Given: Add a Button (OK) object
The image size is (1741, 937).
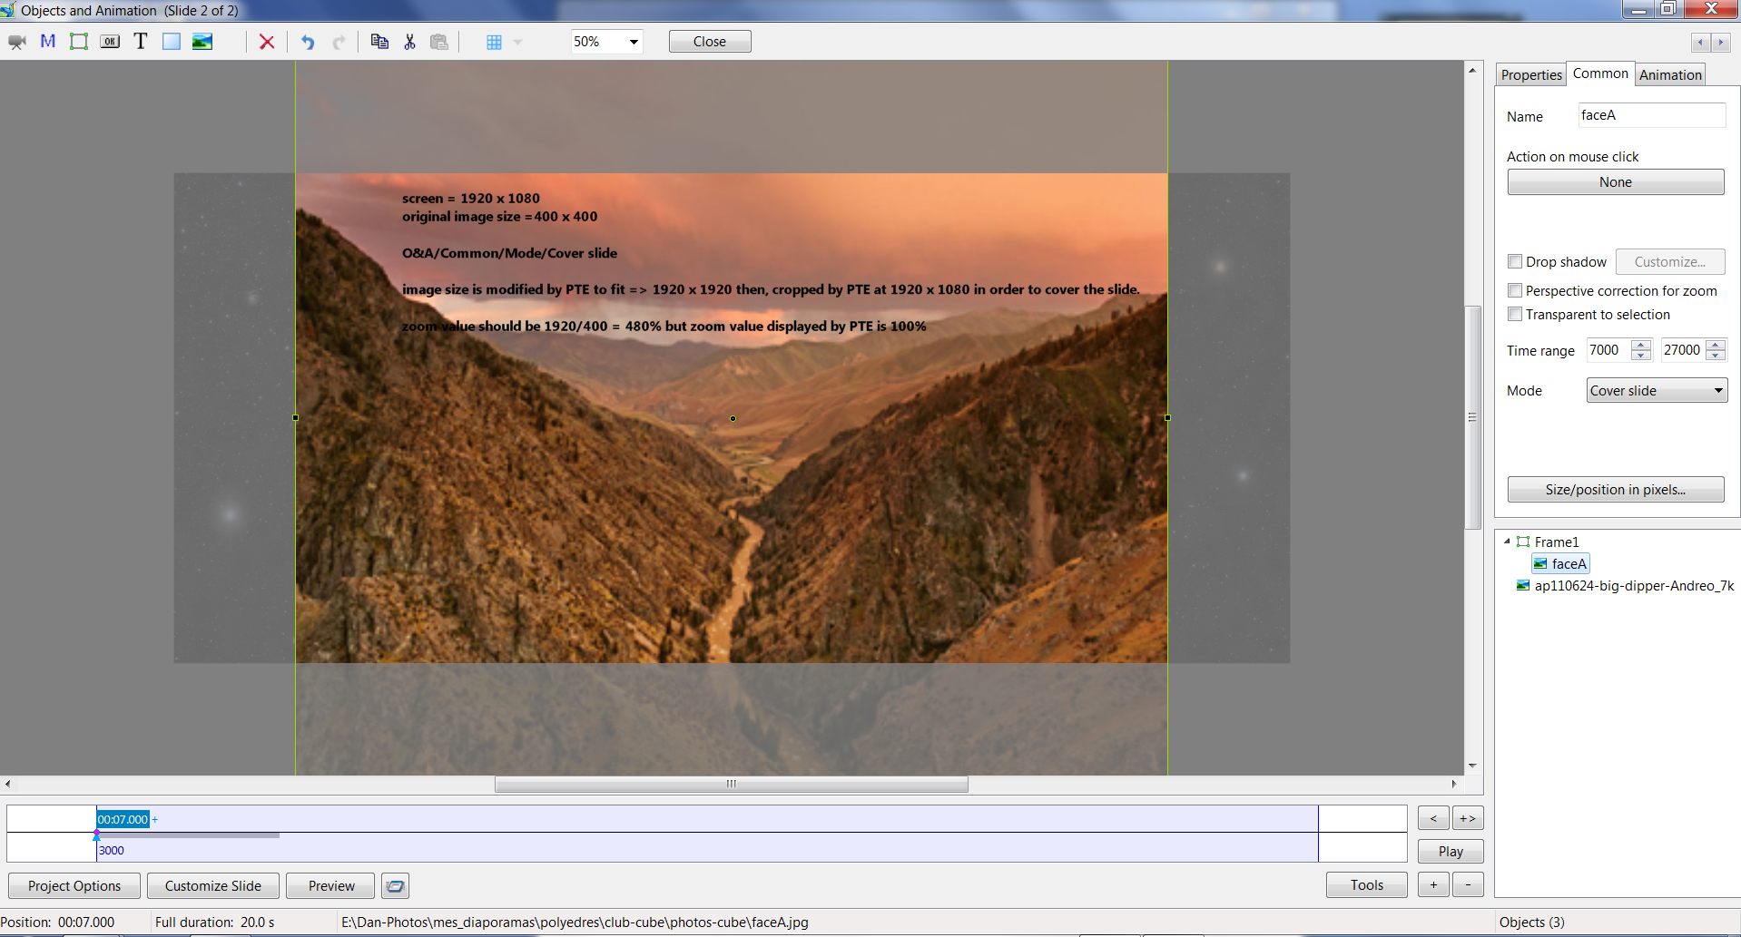Looking at the screenshot, I should coord(110,42).
